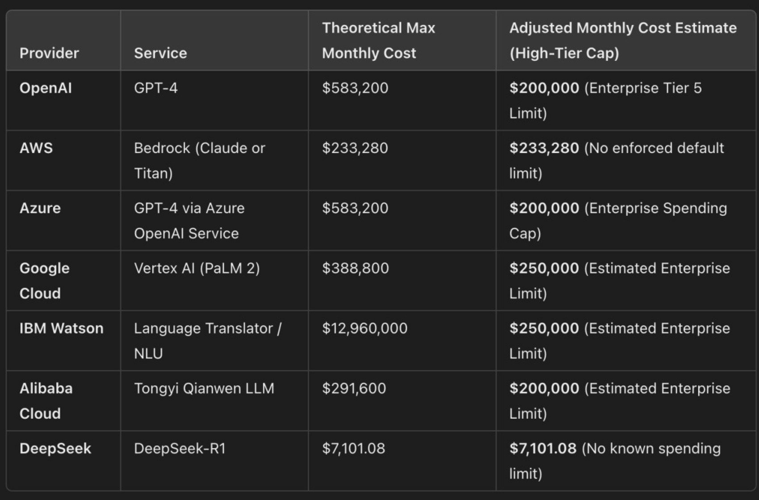Screen dimensions: 759x500
Task: Click the Enterprise Tier 5 Limit cell
Action: (x=605, y=101)
